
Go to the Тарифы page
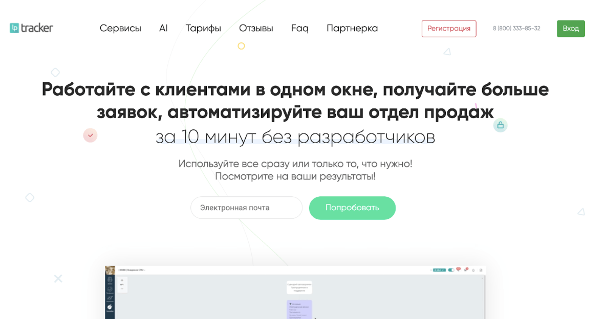pyautogui.click(x=203, y=29)
